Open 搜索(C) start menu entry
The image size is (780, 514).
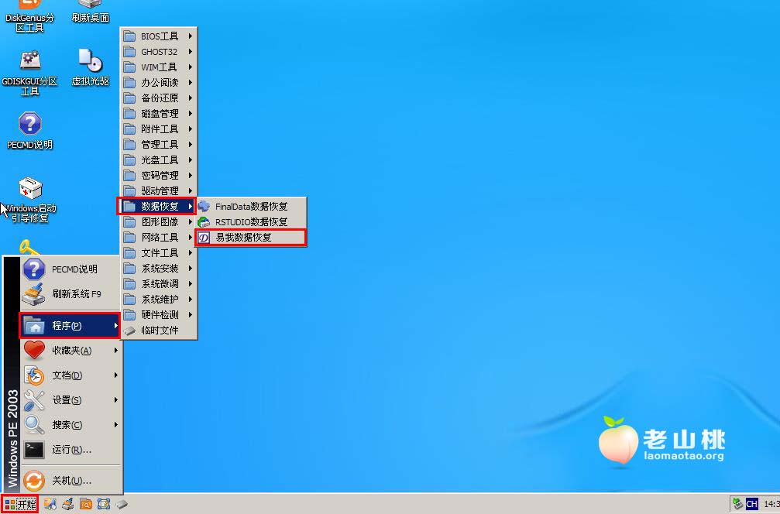coord(70,425)
